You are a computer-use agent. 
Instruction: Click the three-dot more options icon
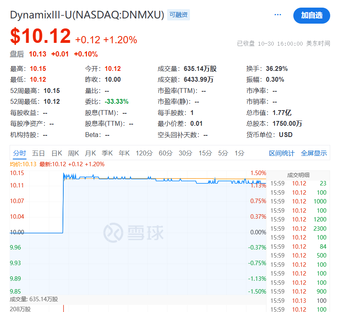278,15
